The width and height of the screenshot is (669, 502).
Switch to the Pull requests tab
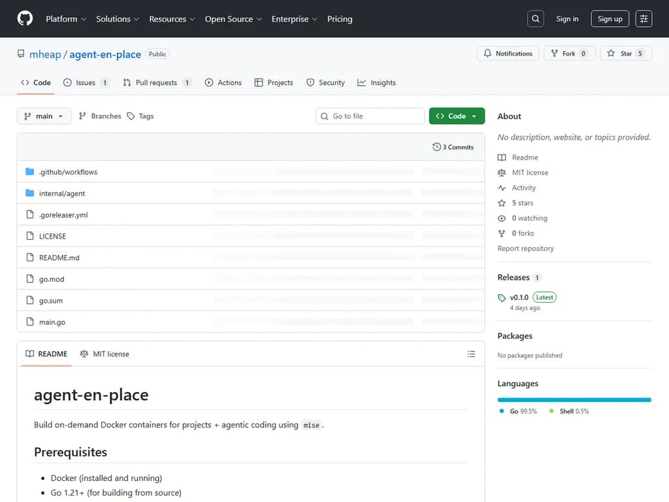click(157, 82)
